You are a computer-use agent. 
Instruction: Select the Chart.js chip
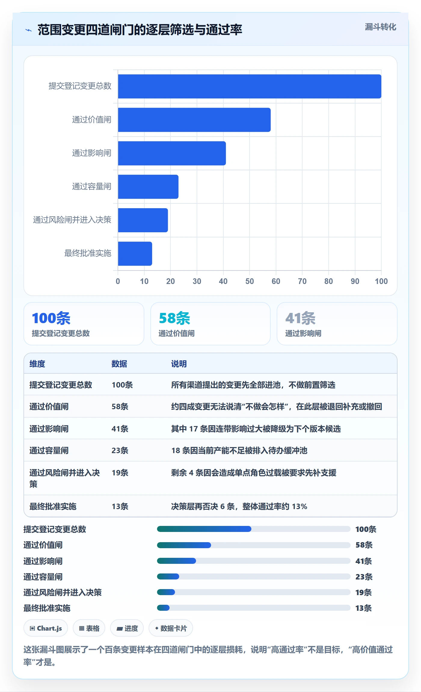coord(46,628)
